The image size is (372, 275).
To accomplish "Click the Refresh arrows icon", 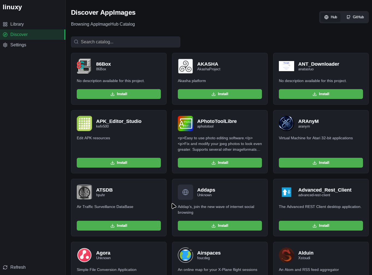I will [x=5, y=267].
